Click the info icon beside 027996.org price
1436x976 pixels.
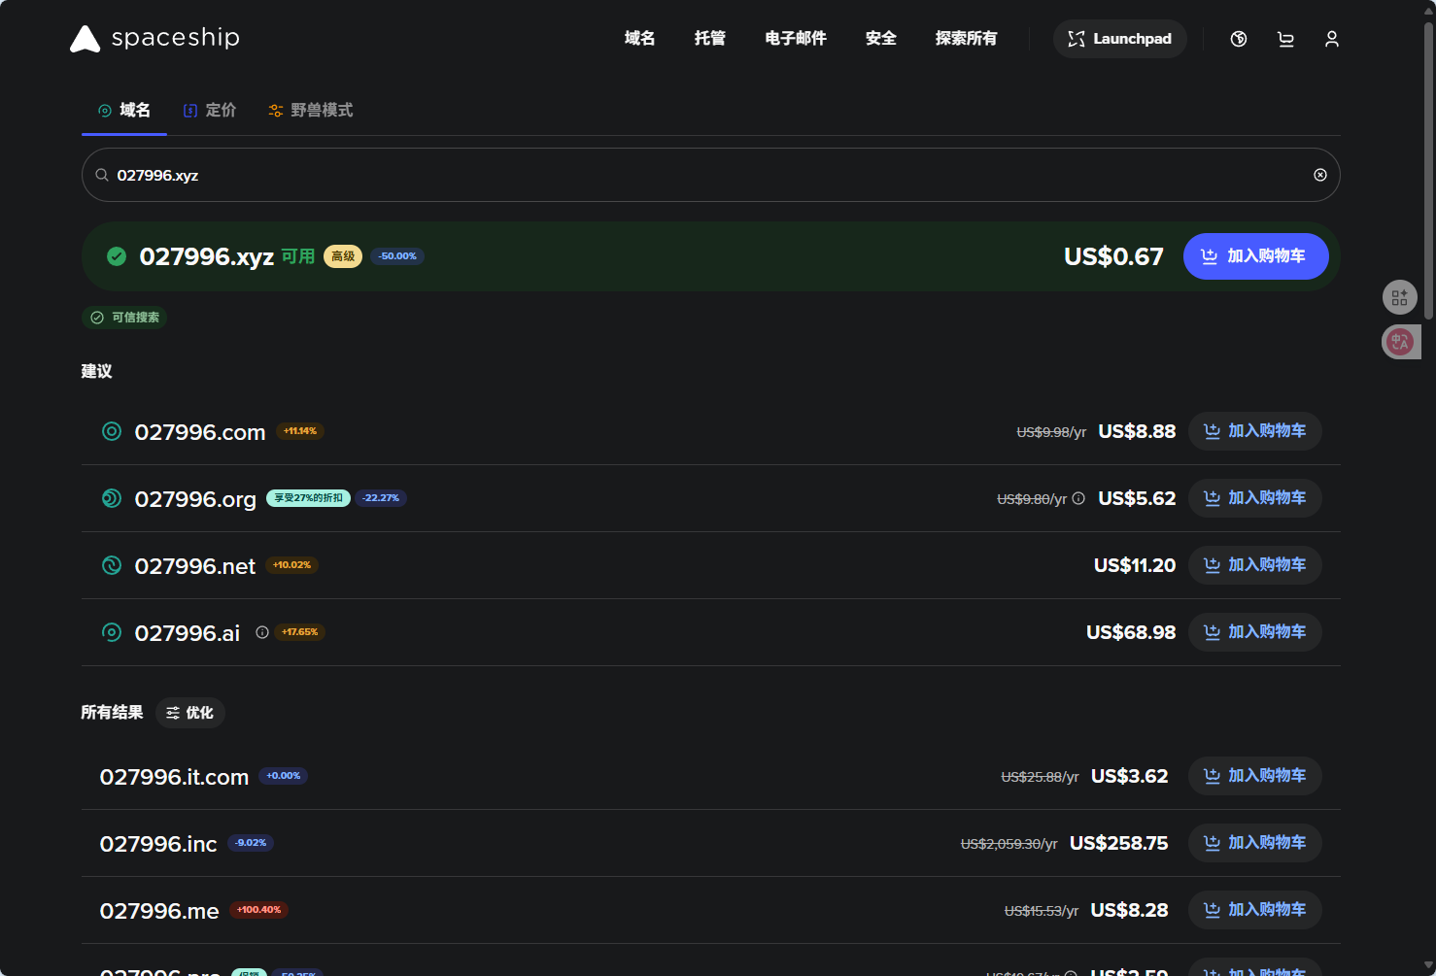point(1078,498)
